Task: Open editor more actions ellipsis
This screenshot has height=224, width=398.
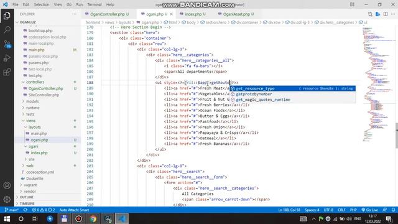Action: click(x=393, y=14)
